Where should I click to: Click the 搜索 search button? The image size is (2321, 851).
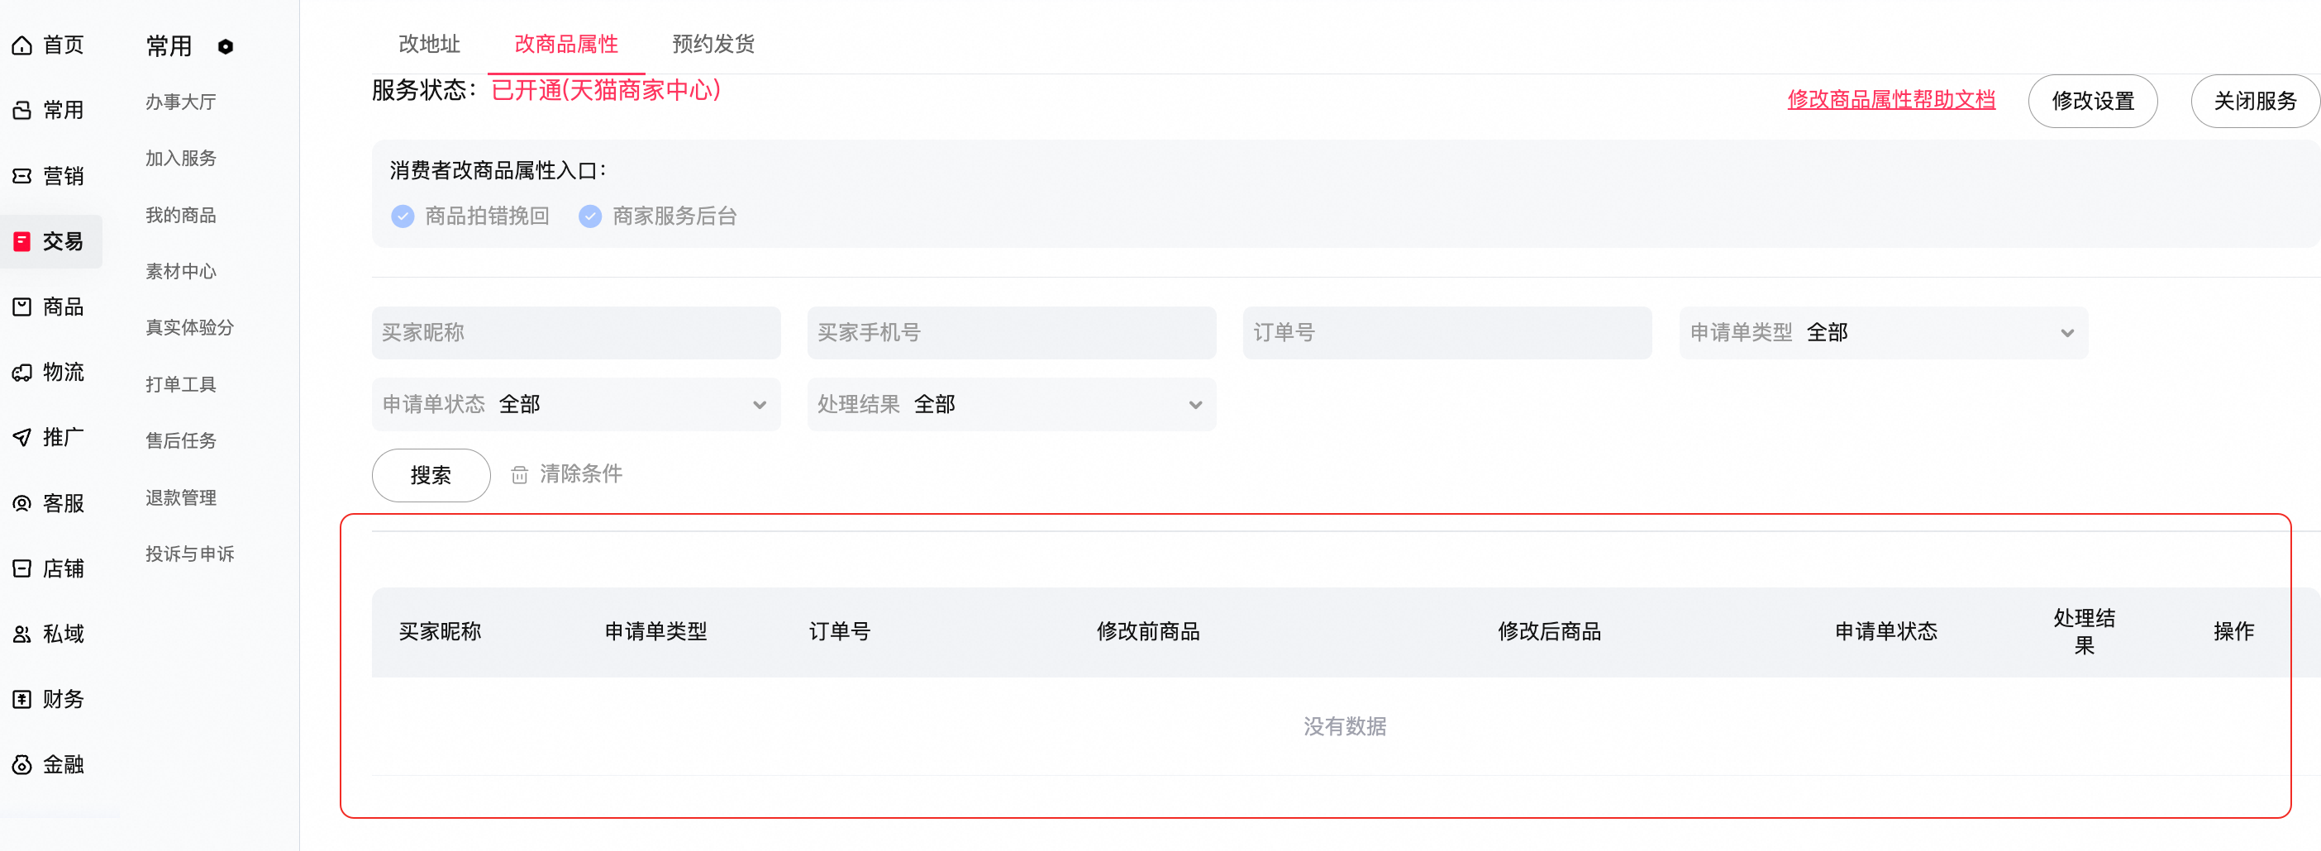click(x=431, y=474)
